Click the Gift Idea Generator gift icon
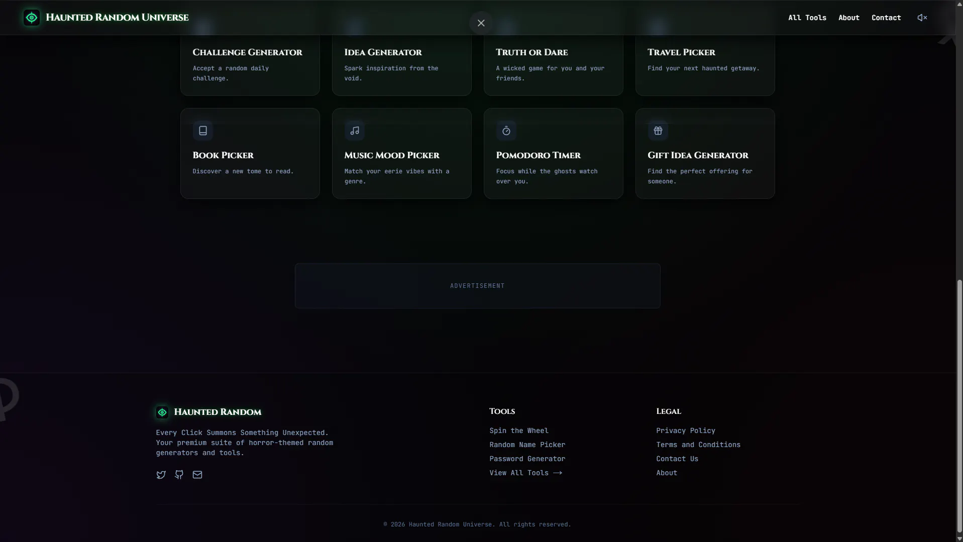 (658, 131)
